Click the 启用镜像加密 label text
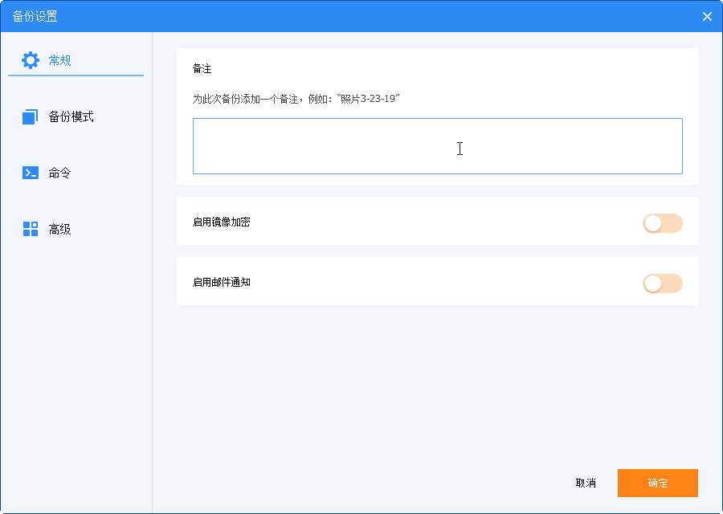723x514 pixels. click(222, 222)
